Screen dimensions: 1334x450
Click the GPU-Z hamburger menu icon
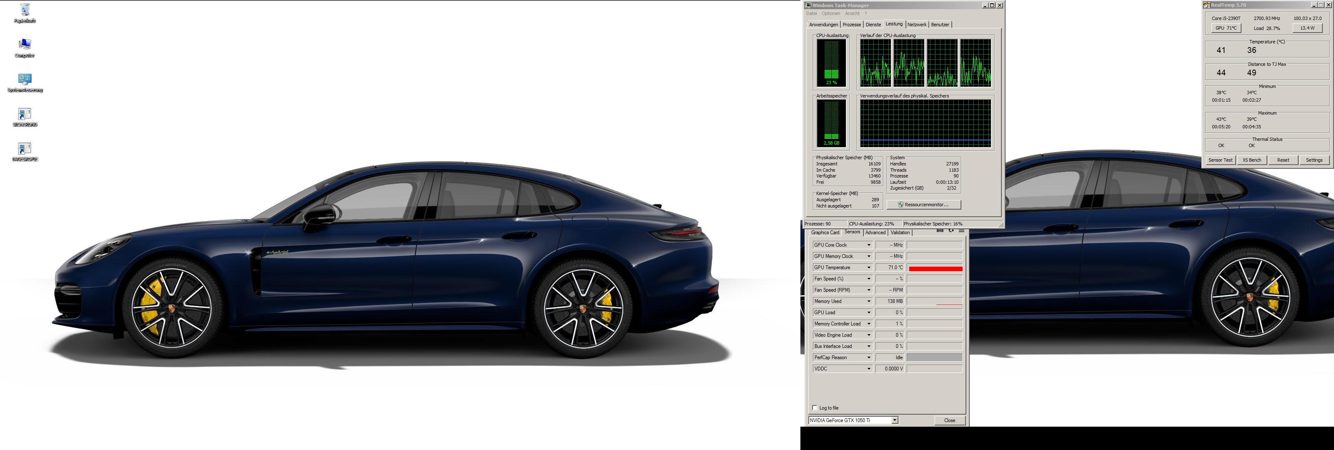point(961,230)
